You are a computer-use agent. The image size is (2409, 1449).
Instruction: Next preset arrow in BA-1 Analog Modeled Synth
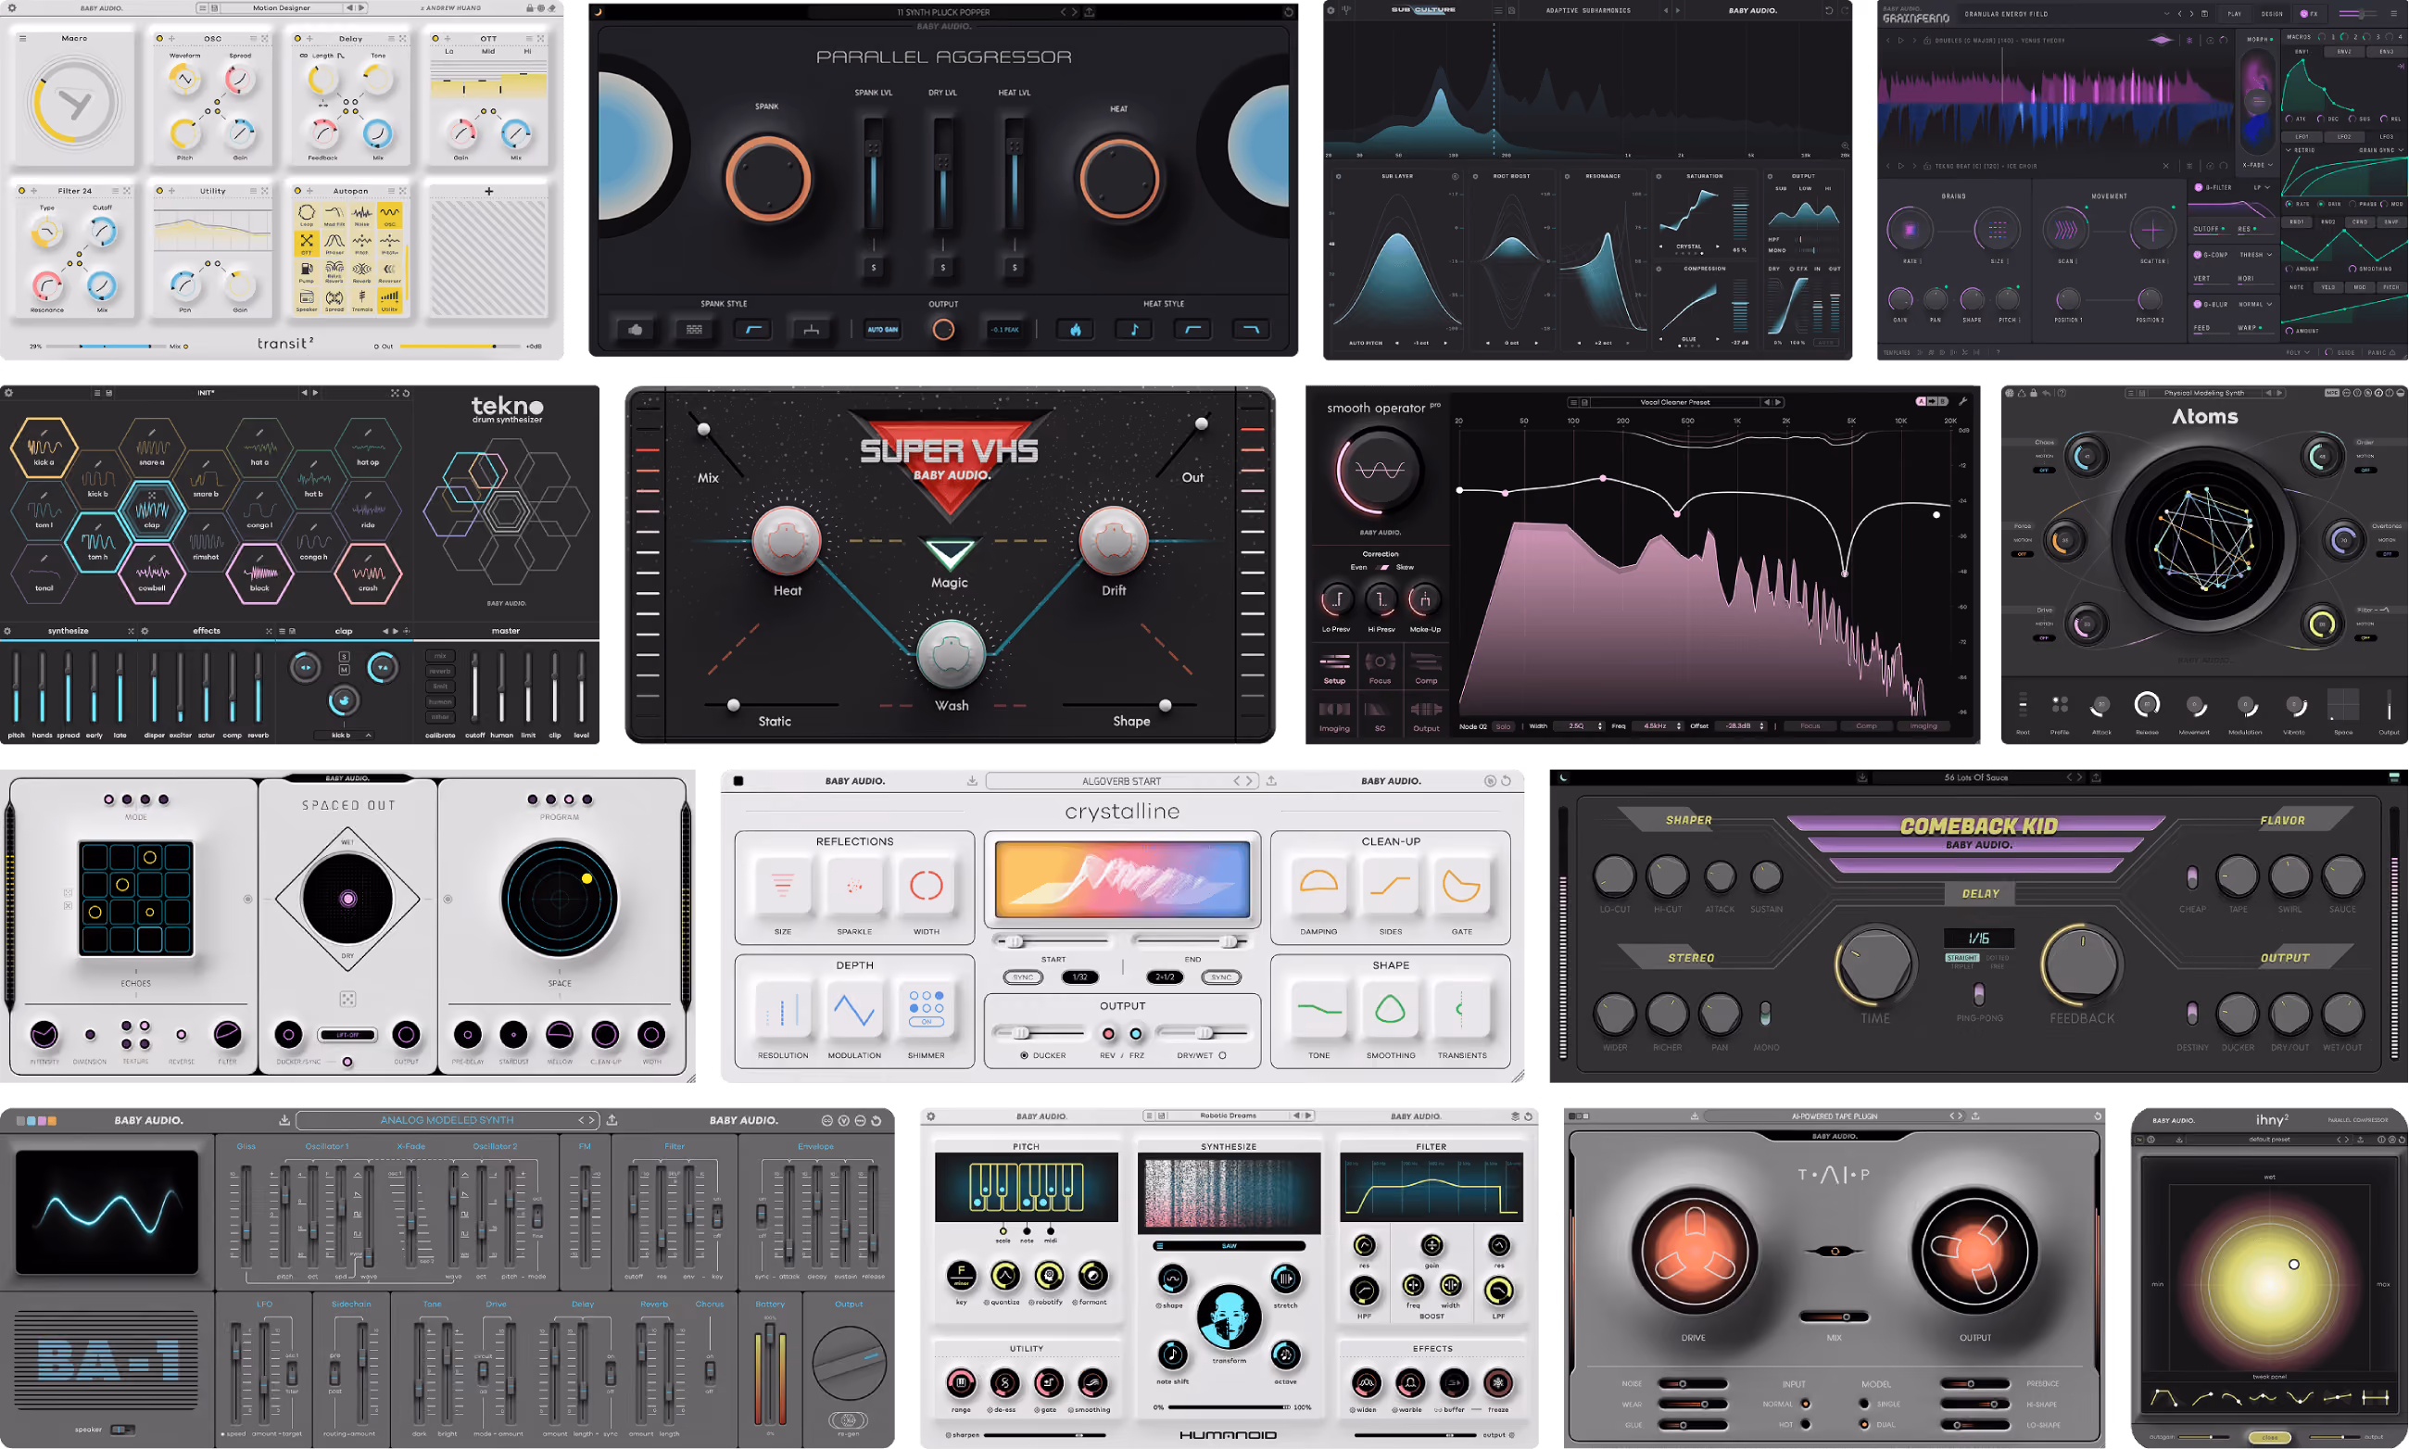click(x=592, y=1120)
